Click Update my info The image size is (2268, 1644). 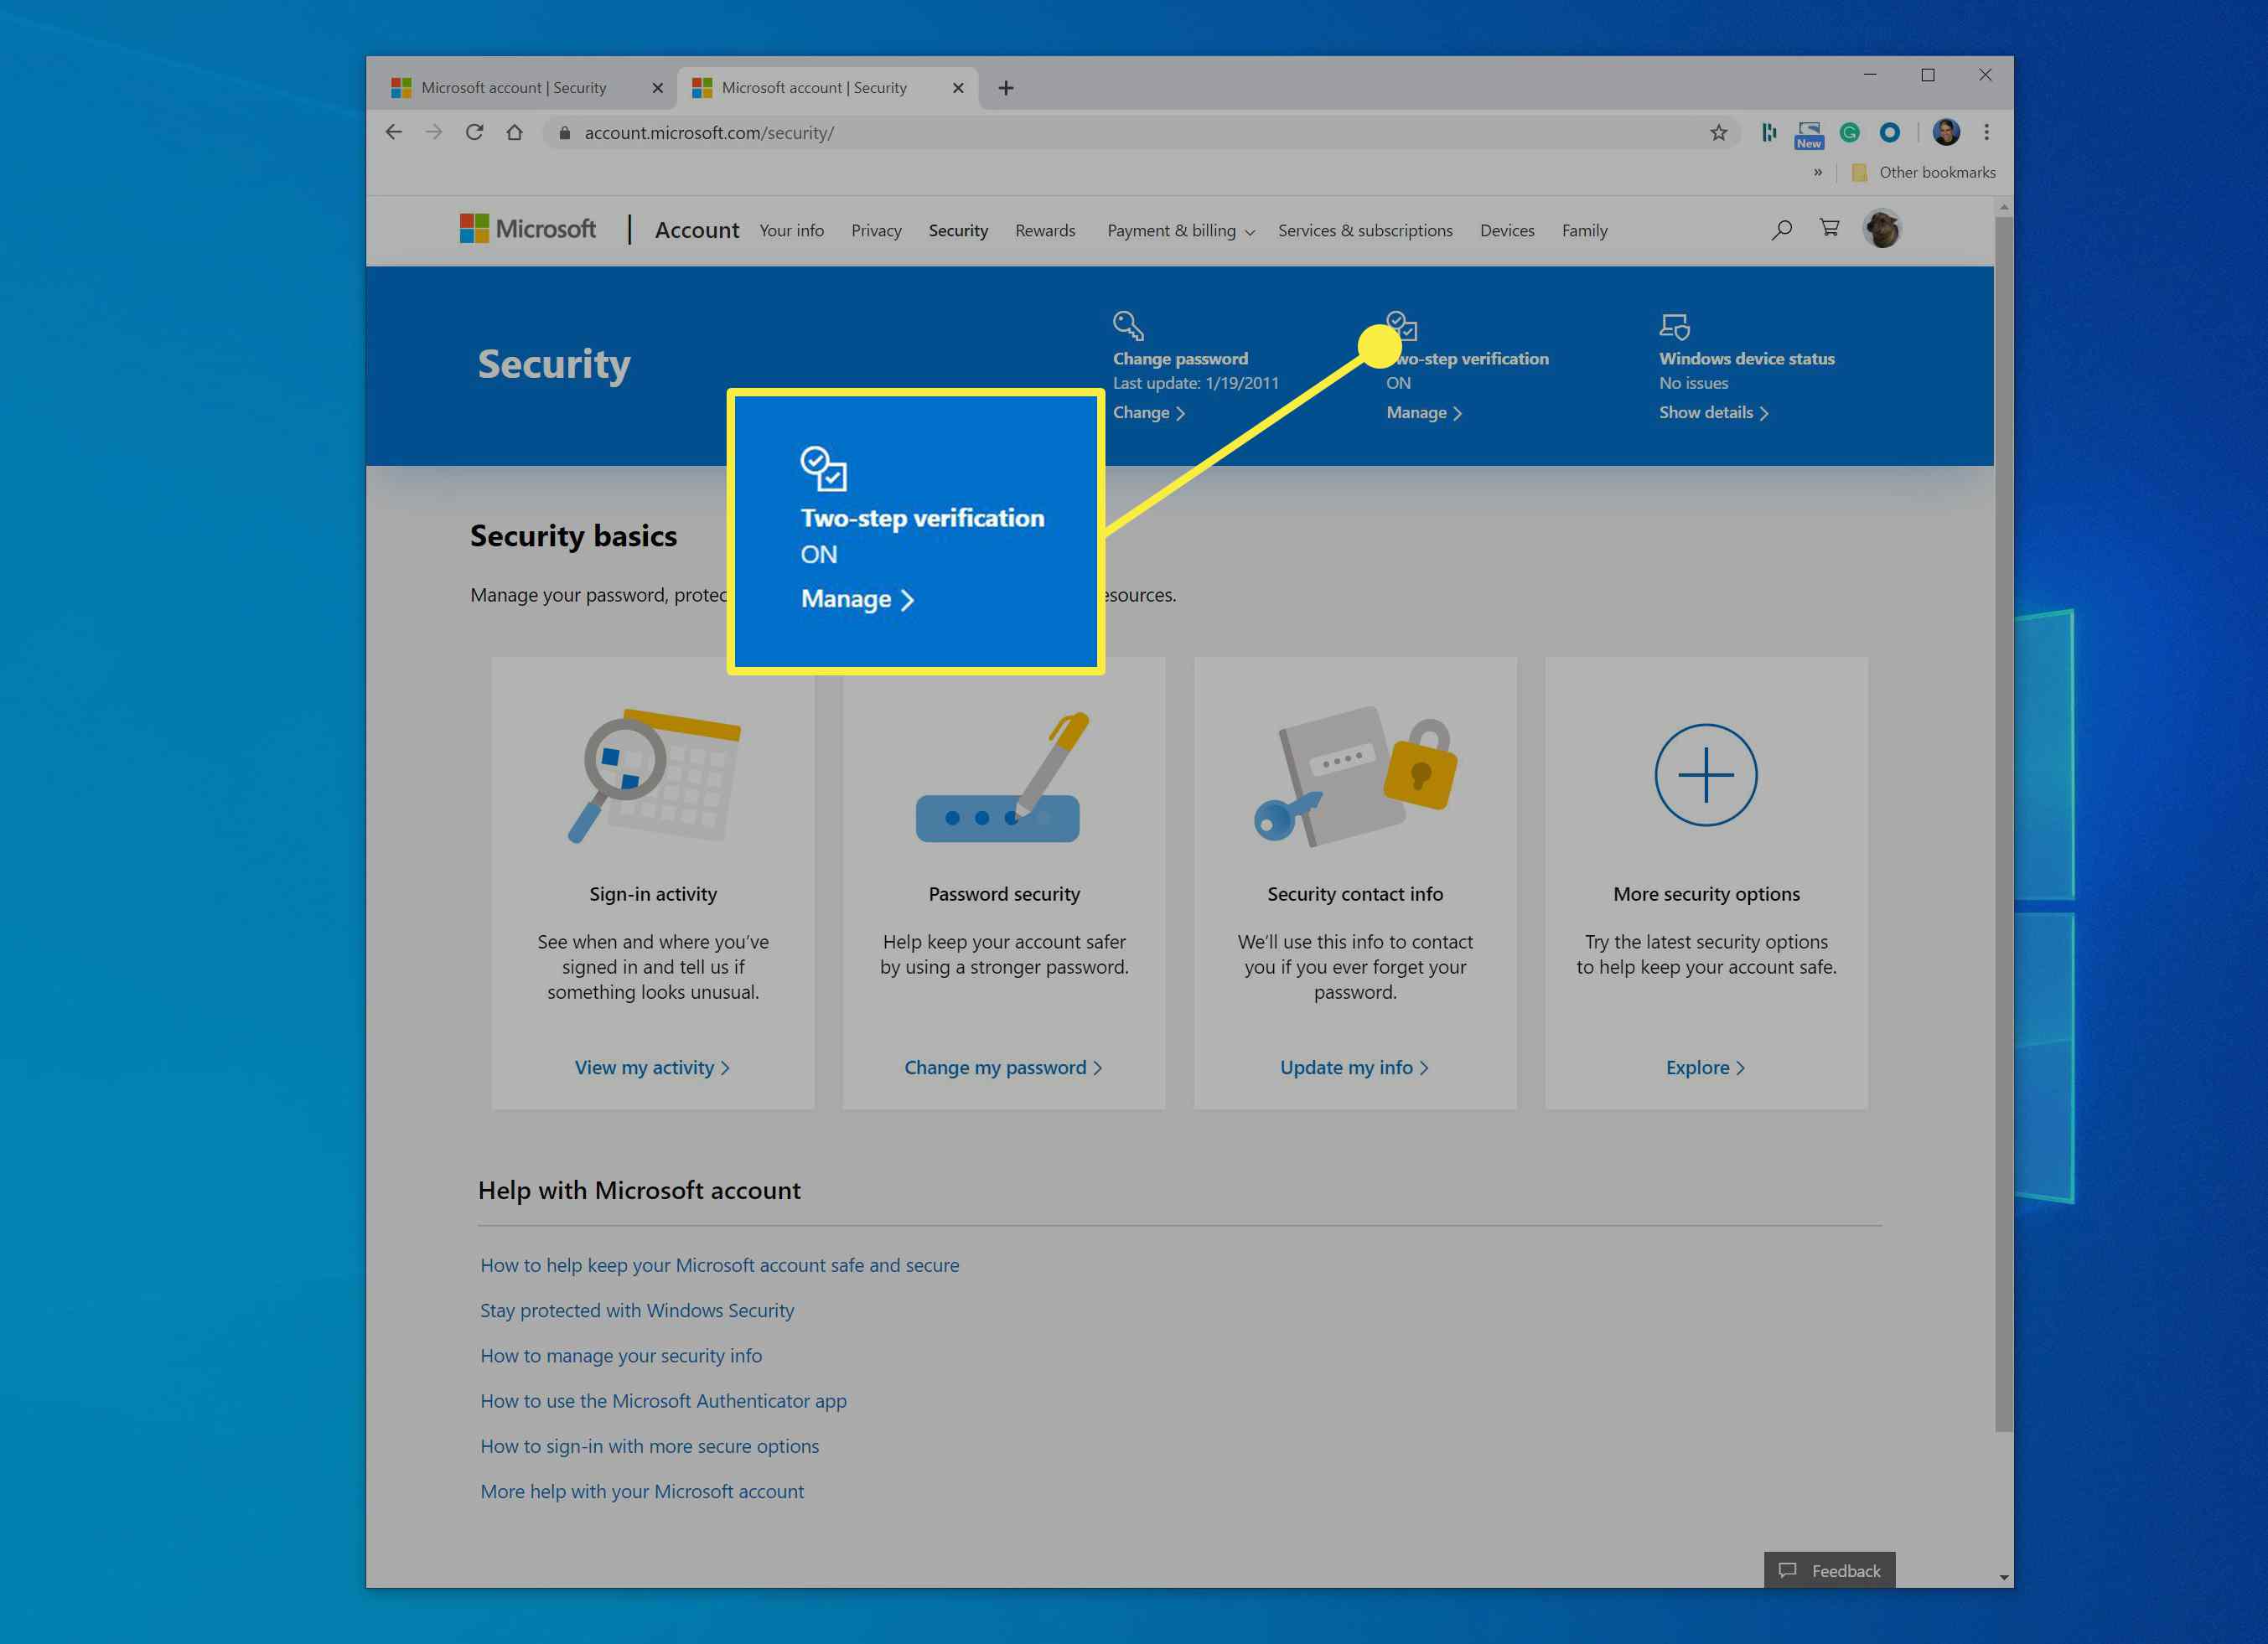point(1355,1067)
